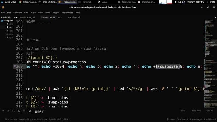Go to next tab with right arrow

point(17,17)
